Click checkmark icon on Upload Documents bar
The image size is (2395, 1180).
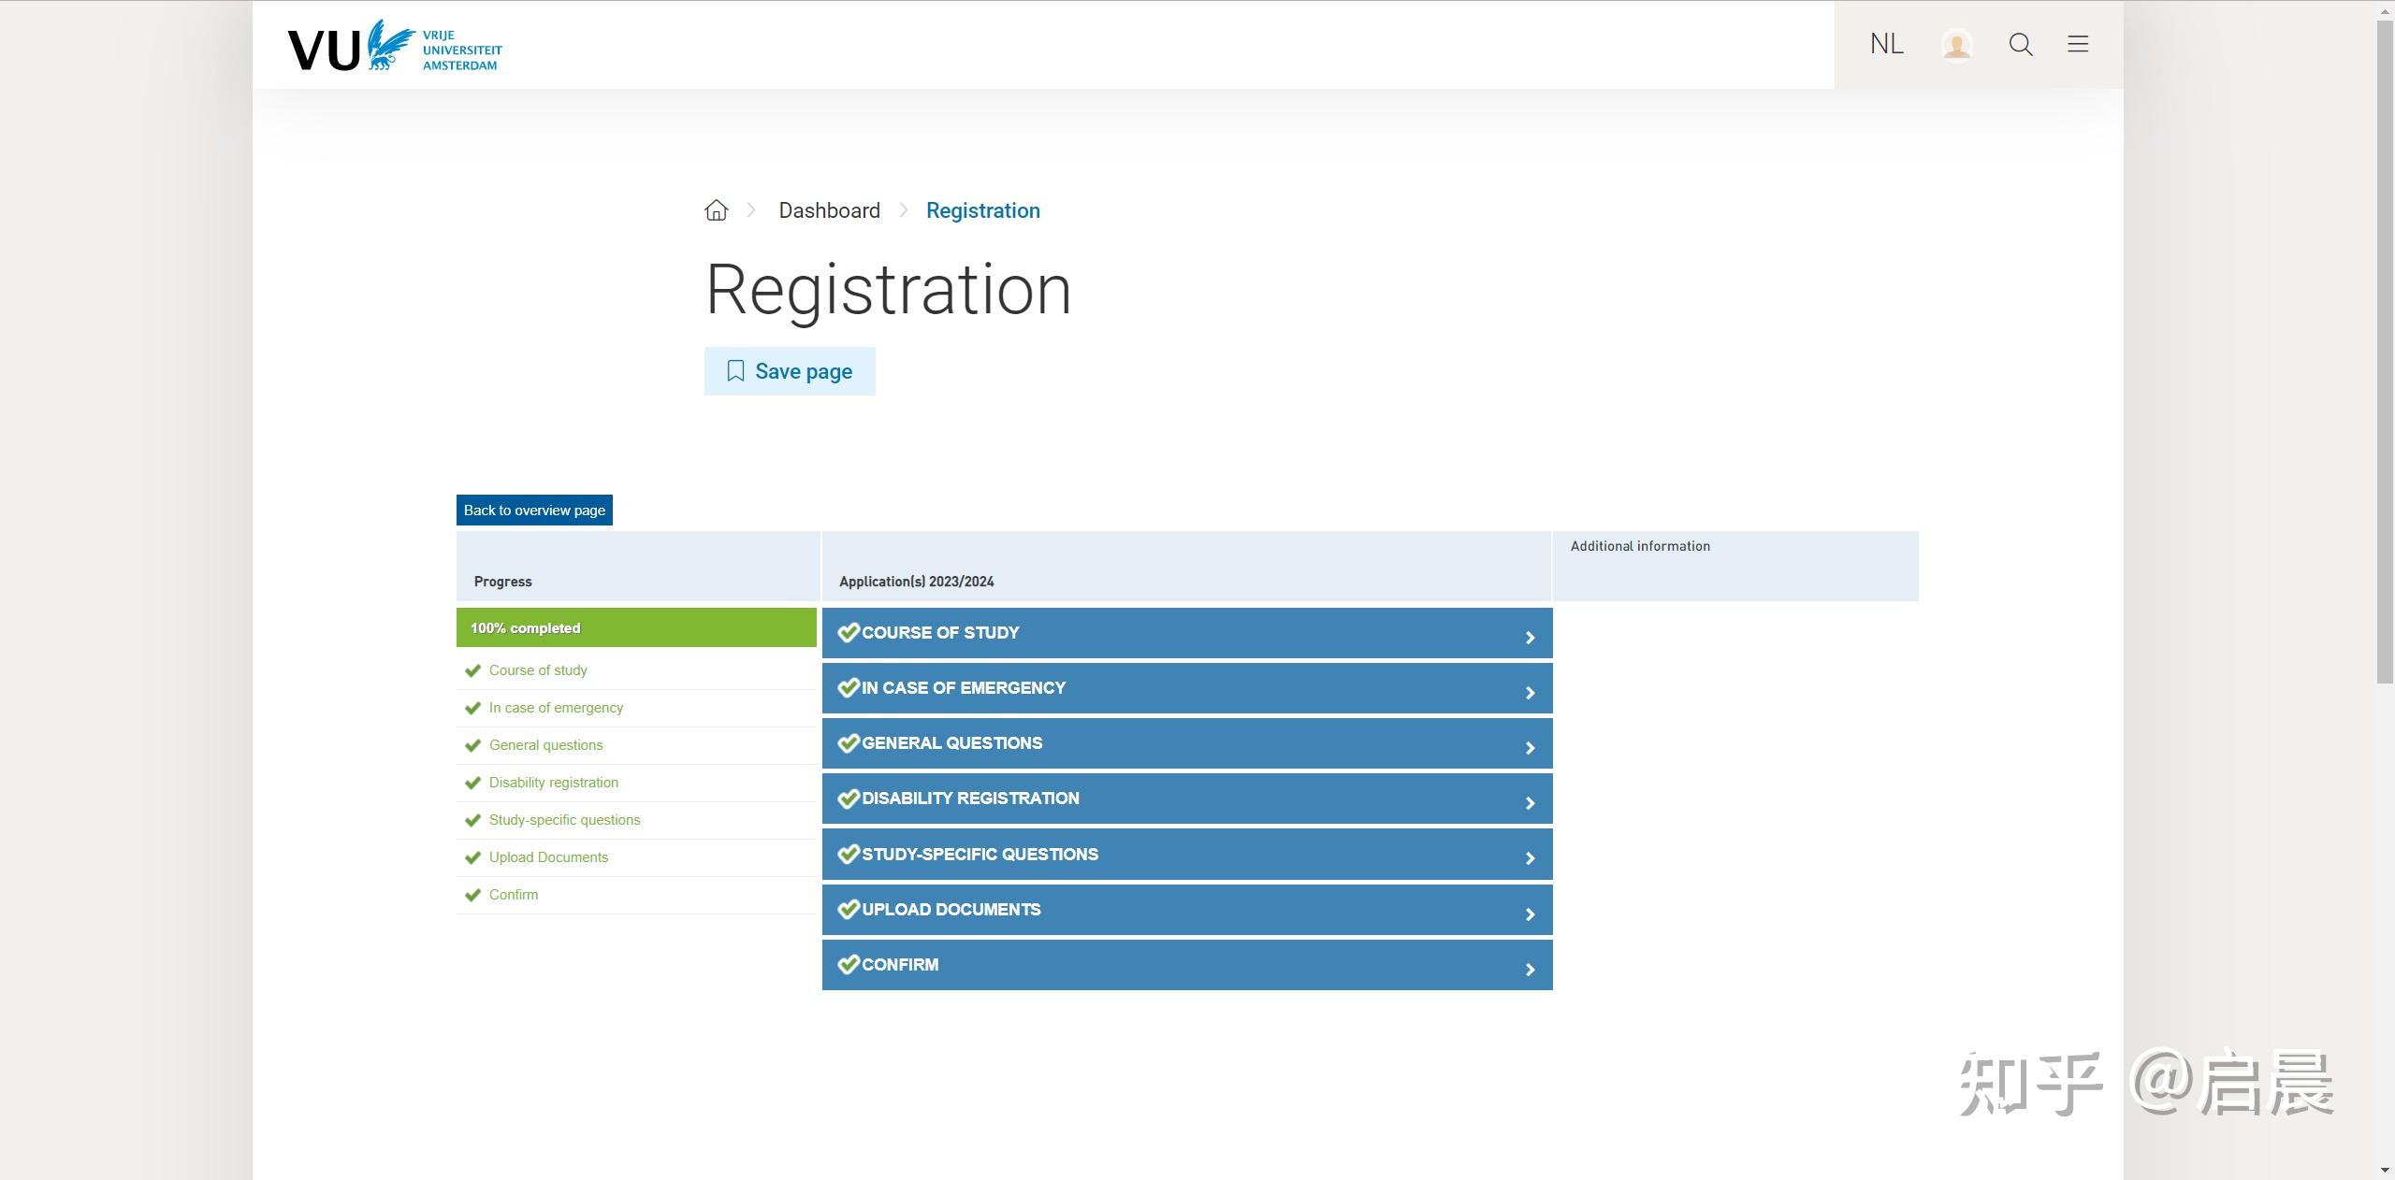click(x=848, y=910)
